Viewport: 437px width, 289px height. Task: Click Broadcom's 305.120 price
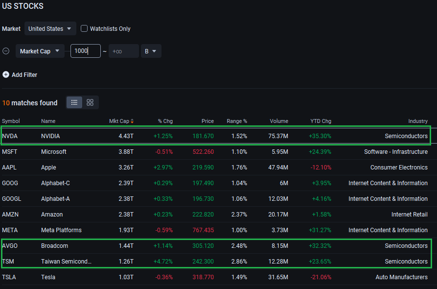(203, 246)
